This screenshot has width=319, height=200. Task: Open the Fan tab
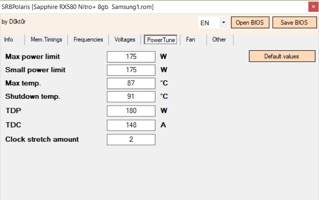click(x=191, y=40)
